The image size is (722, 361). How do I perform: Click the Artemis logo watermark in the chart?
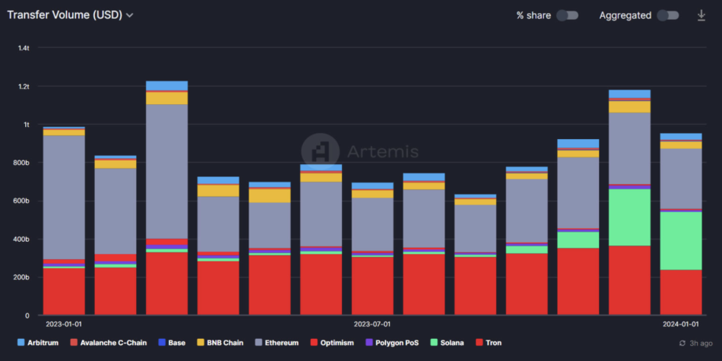coord(319,150)
